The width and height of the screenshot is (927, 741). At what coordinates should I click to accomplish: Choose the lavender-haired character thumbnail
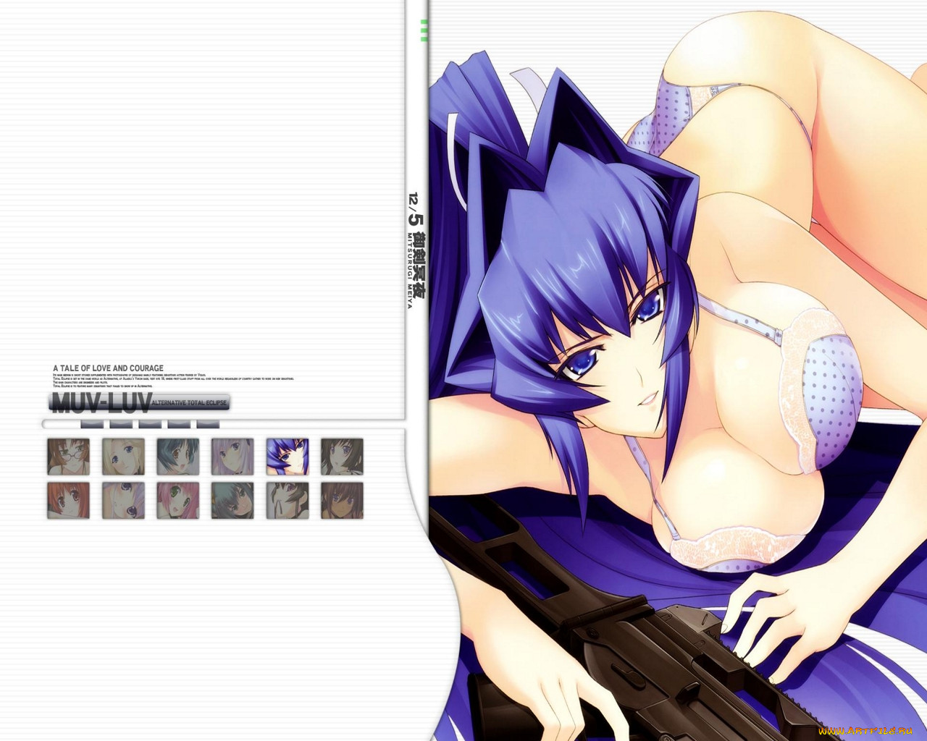(x=232, y=457)
